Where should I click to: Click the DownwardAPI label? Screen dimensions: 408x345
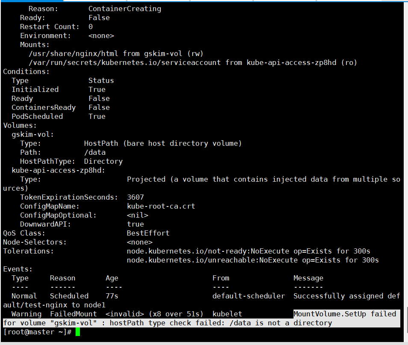coord(45,224)
